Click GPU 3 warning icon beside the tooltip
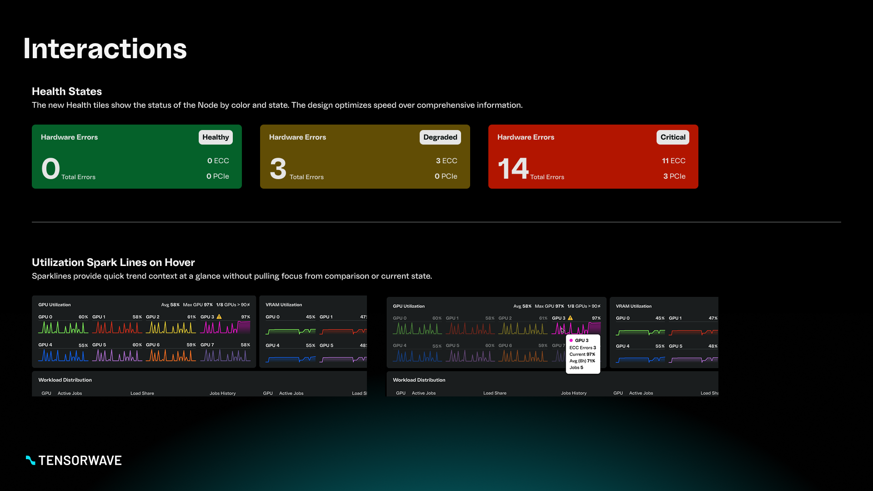The height and width of the screenshot is (491, 873). click(x=570, y=318)
